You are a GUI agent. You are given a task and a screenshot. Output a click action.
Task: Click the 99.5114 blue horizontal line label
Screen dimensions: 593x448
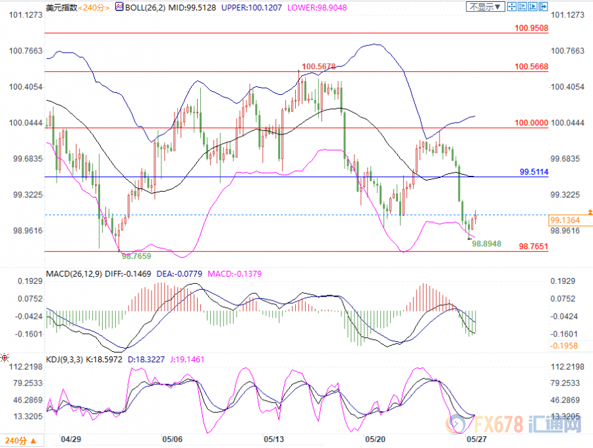(x=534, y=171)
